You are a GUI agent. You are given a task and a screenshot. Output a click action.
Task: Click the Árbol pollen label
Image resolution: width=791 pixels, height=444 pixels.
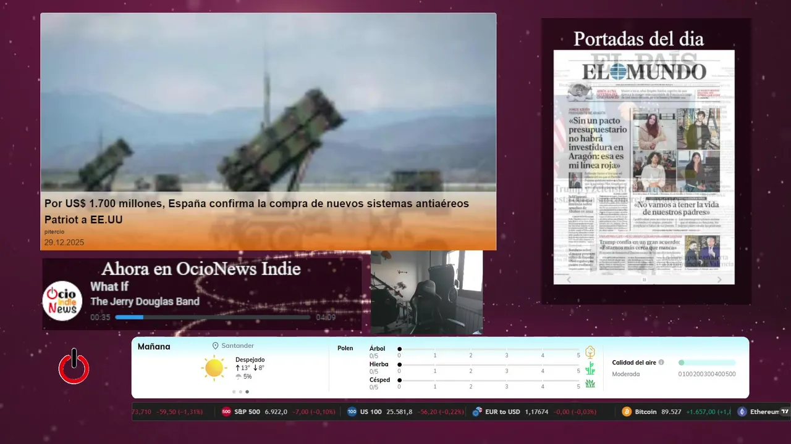click(x=377, y=348)
